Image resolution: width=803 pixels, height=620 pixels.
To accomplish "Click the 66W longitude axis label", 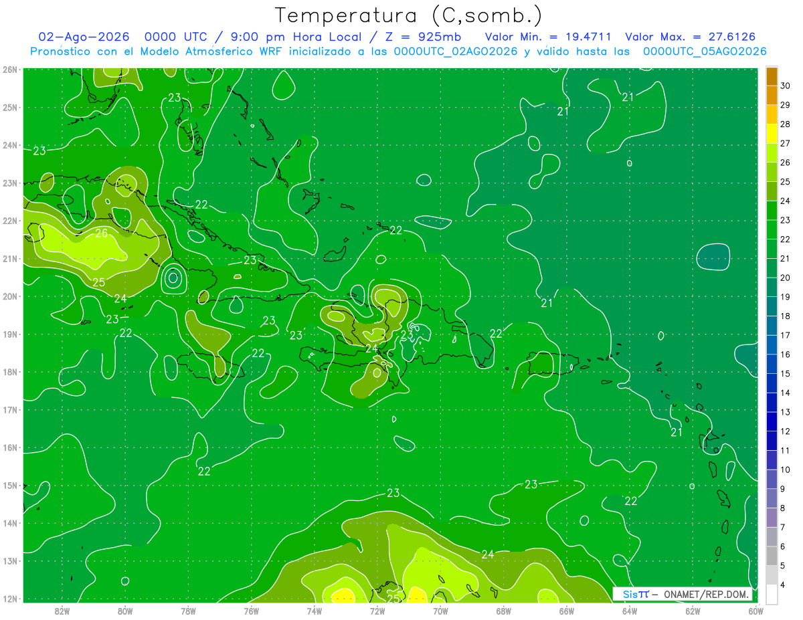I will point(567,611).
